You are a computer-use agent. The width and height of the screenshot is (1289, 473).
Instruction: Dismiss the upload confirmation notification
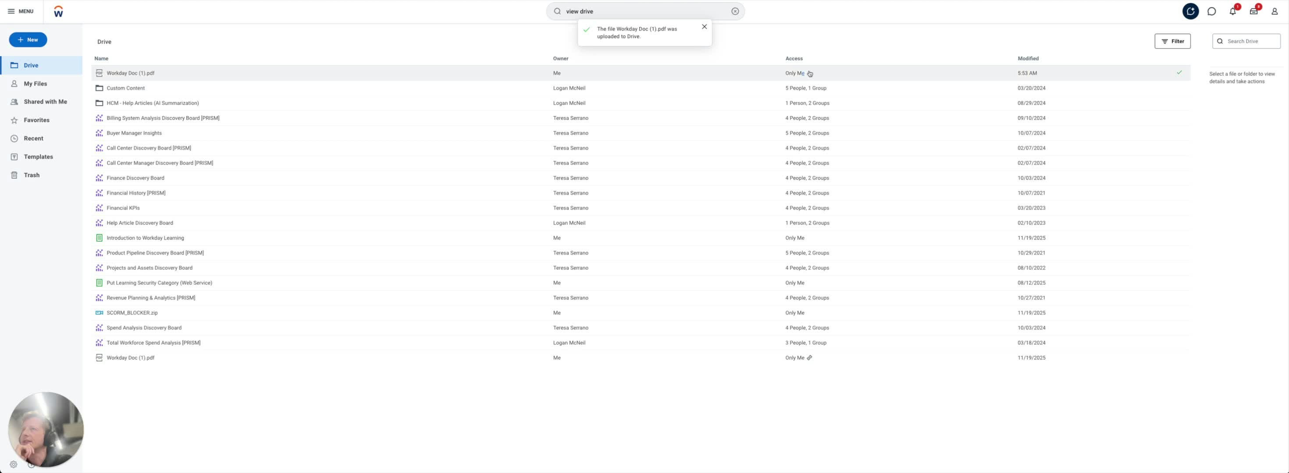pos(705,27)
